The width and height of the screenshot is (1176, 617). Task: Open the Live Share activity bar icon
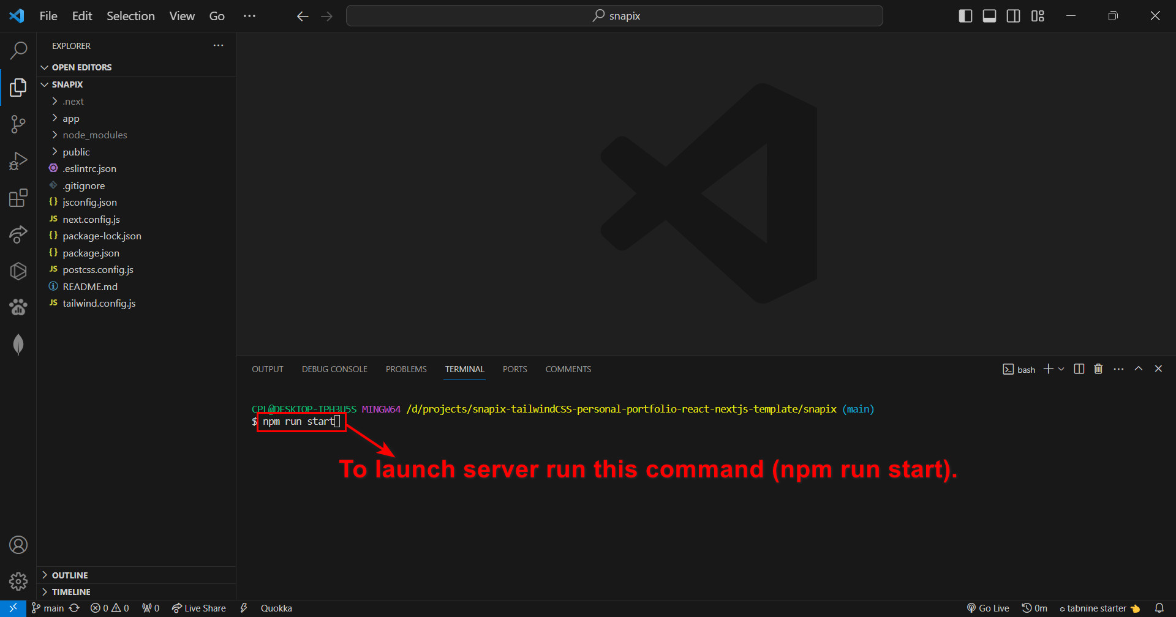pyautogui.click(x=18, y=234)
